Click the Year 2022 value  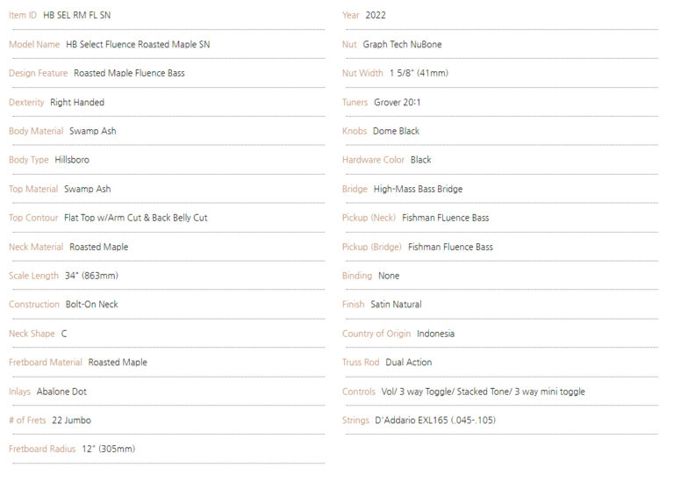(x=376, y=16)
